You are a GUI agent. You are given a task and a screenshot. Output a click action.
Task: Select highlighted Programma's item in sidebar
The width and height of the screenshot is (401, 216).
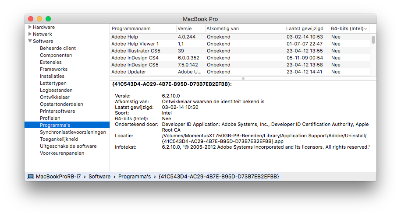point(67,125)
